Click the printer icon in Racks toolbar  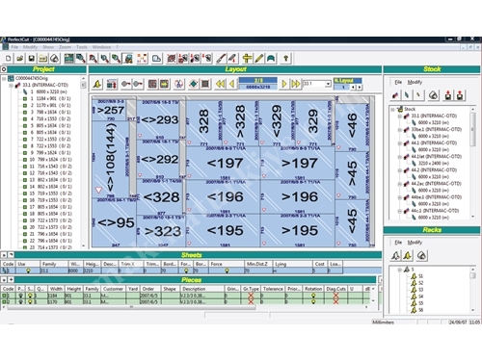click(x=421, y=255)
